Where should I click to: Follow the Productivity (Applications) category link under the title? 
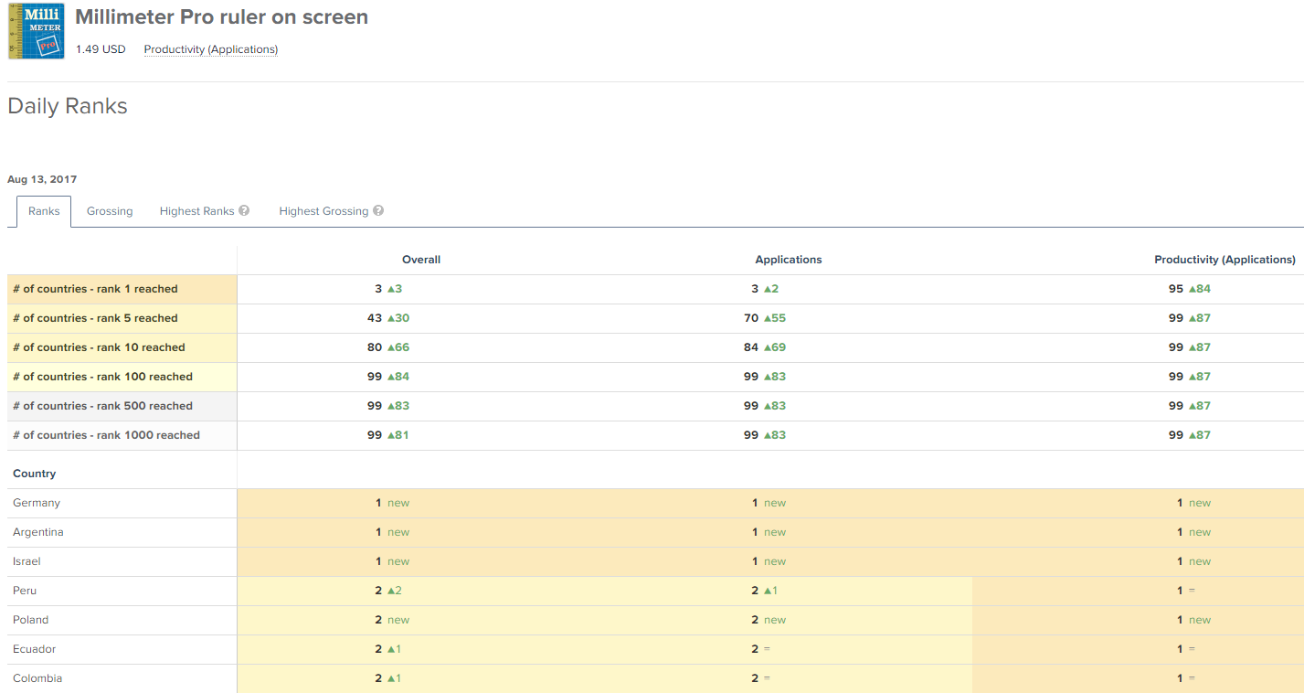click(x=211, y=49)
